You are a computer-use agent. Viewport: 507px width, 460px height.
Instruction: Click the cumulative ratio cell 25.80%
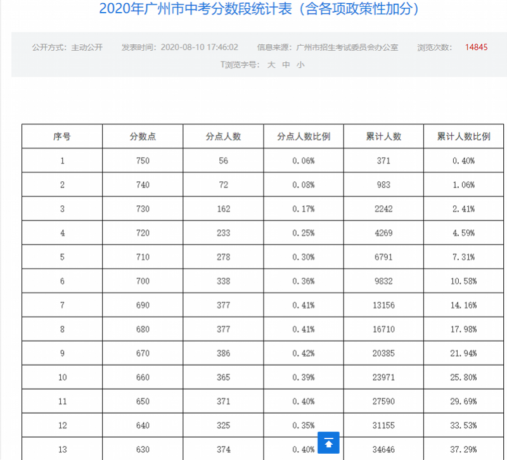click(464, 378)
